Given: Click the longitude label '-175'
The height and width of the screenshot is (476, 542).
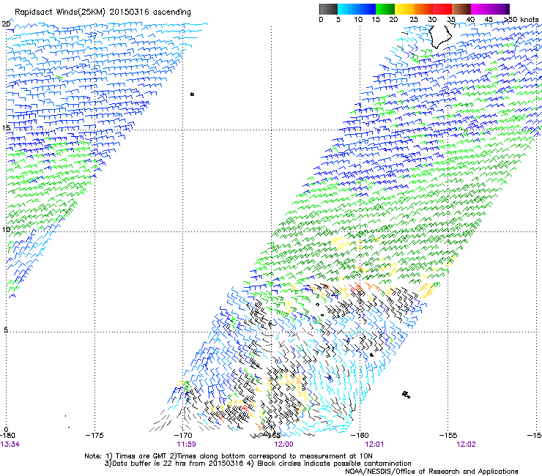Looking at the screenshot, I should [94, 436].
